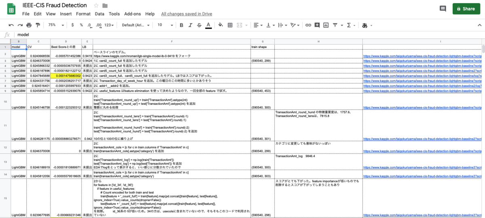Select column F header
485x218 pixels.
pos(172,42)
